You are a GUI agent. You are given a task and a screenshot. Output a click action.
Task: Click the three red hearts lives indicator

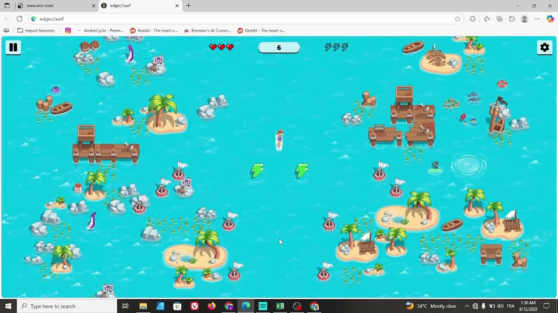click(221, 47)
